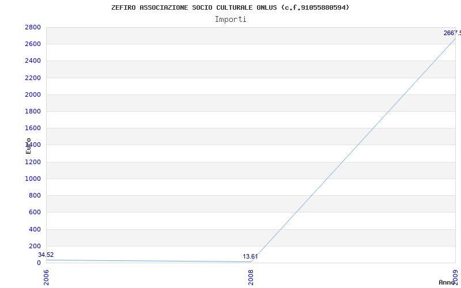Click the 'Euro' y-axis title

coord(28,146)
